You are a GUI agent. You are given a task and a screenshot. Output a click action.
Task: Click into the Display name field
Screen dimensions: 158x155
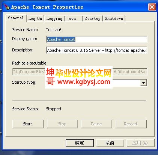[x=97, y=39]
